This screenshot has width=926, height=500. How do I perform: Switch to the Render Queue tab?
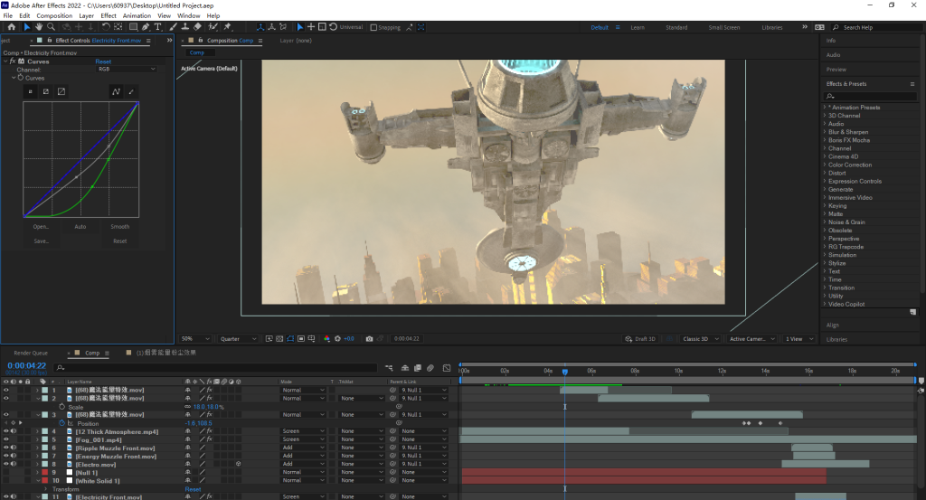(31, 353)
